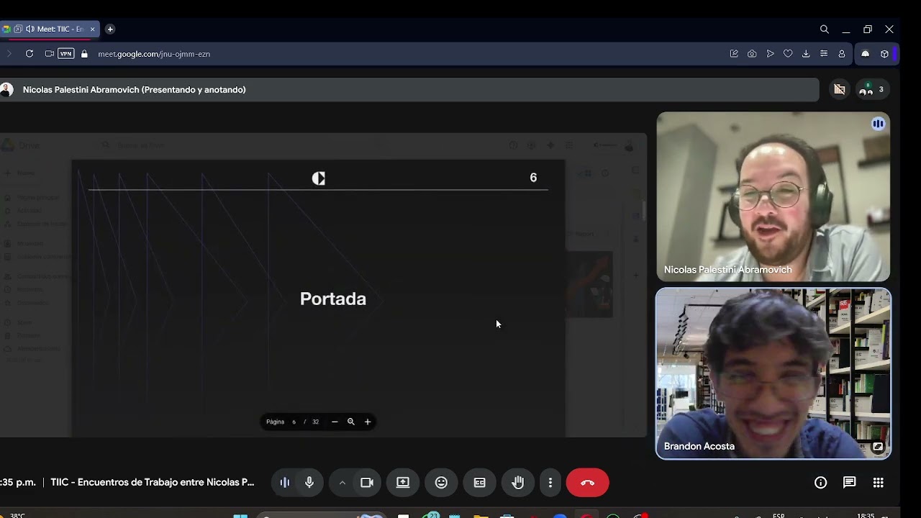Select Brandon Acosta video tile
The image size is (921, 518).
[773, 373]
